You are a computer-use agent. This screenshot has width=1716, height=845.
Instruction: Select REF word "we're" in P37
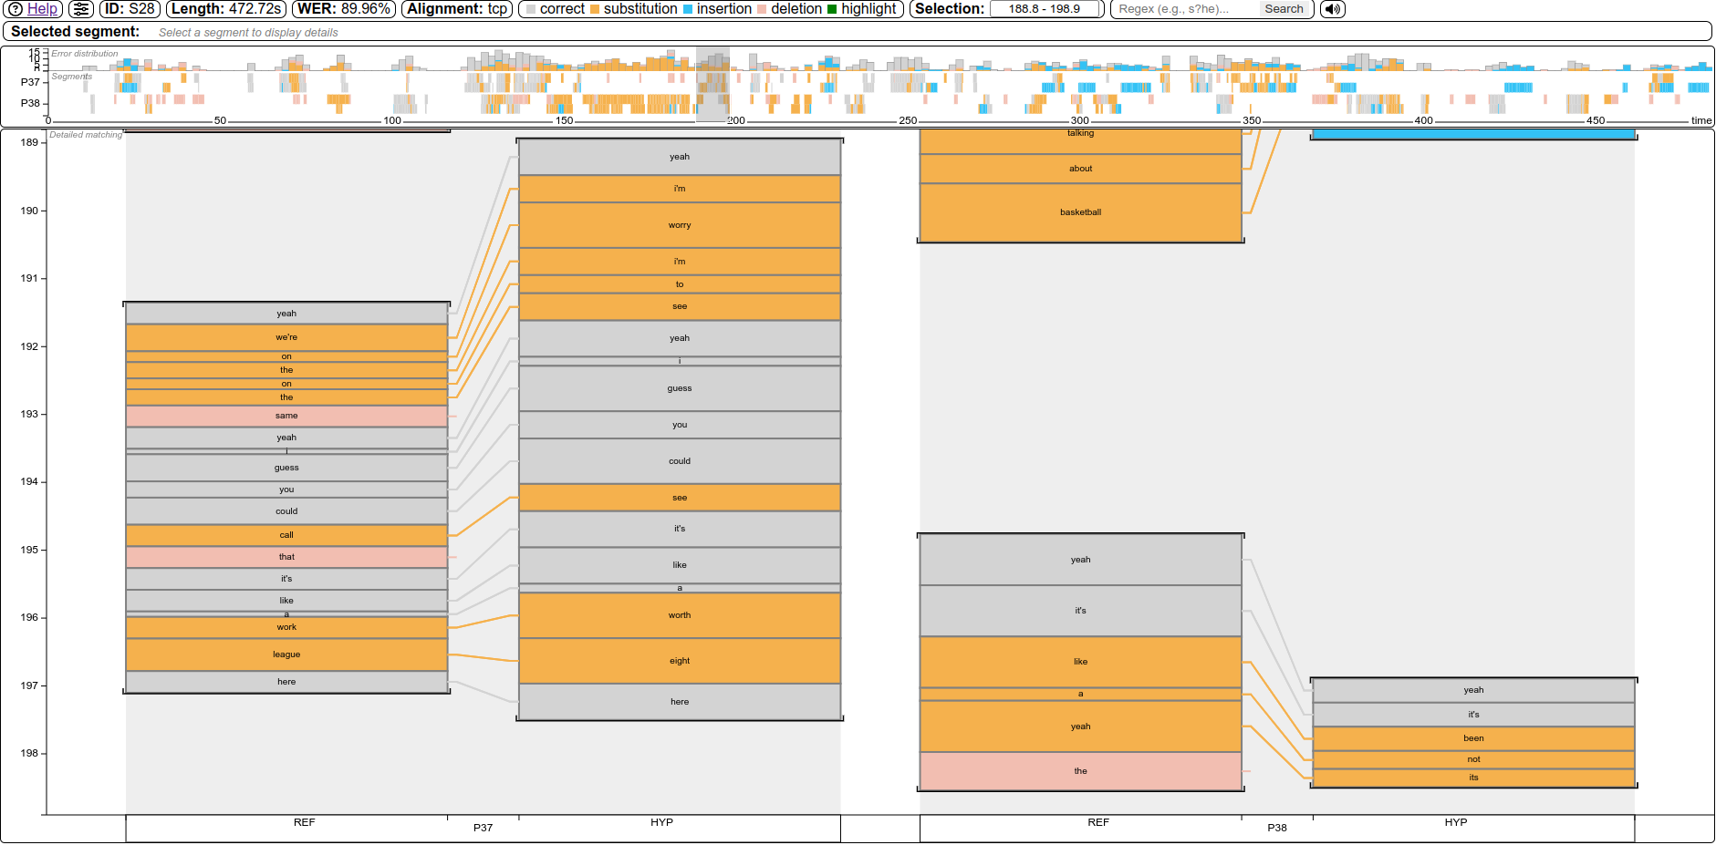(x=286, y=337)
